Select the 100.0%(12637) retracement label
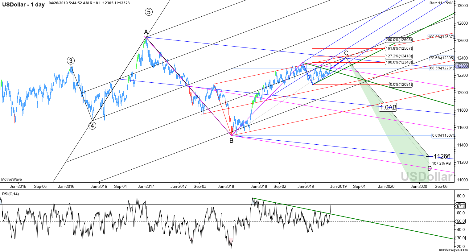The width and height of the screenshot is (469, 252). click(x=441, y=37)
